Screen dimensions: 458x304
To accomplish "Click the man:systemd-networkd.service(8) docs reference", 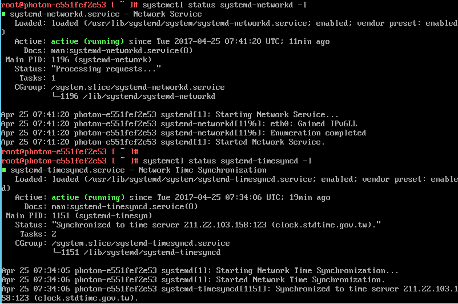I will (x=122, y=50).
